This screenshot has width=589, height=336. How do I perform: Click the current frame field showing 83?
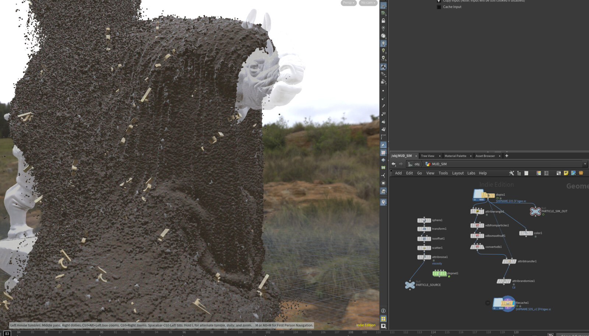[7, 333]
